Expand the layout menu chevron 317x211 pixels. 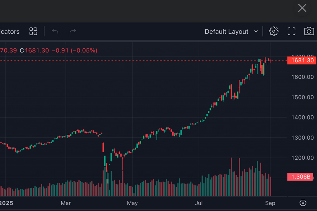[256, 31]
